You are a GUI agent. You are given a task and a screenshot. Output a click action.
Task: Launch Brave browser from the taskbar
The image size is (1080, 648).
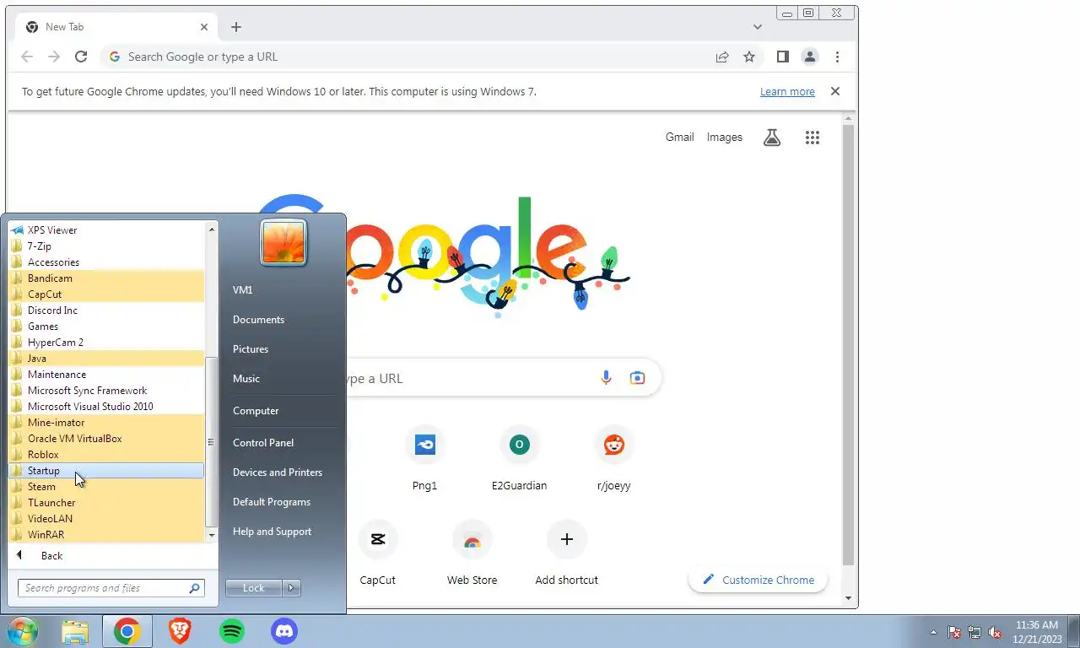180,631
